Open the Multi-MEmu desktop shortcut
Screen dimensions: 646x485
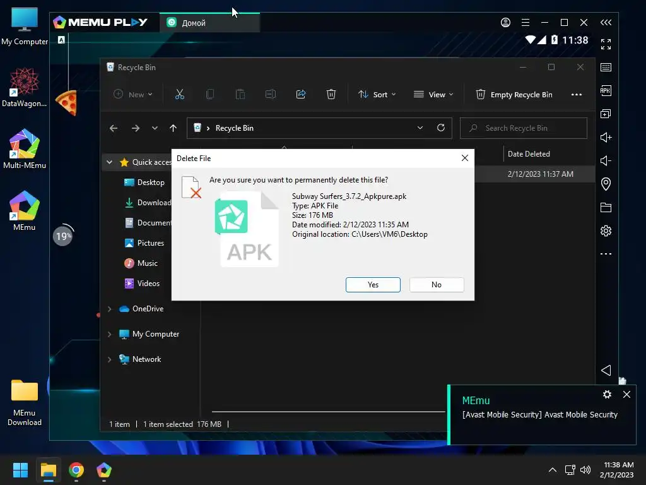25,148
